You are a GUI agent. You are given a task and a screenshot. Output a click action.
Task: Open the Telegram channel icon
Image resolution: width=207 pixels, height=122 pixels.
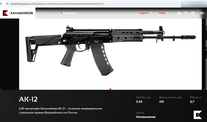[x=179, y=13]
